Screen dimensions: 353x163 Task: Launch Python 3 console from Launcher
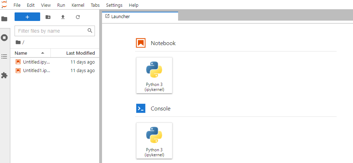(154, 141)
